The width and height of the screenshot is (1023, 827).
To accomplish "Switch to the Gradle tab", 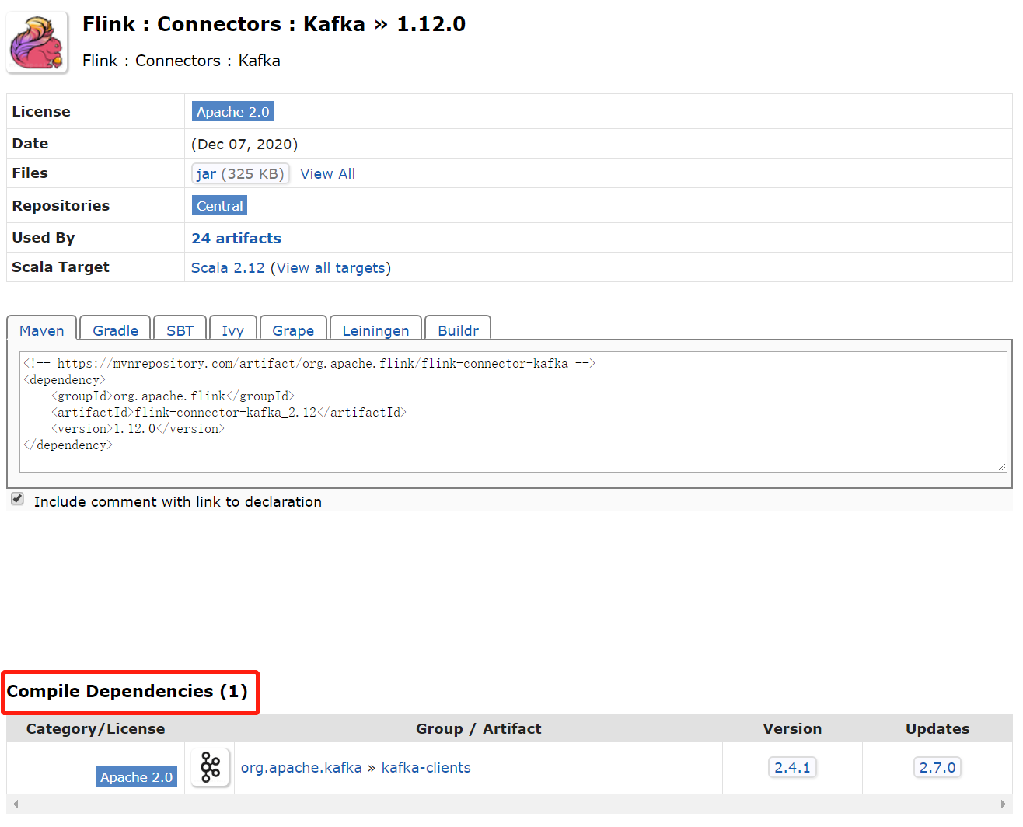I will 115,330.
